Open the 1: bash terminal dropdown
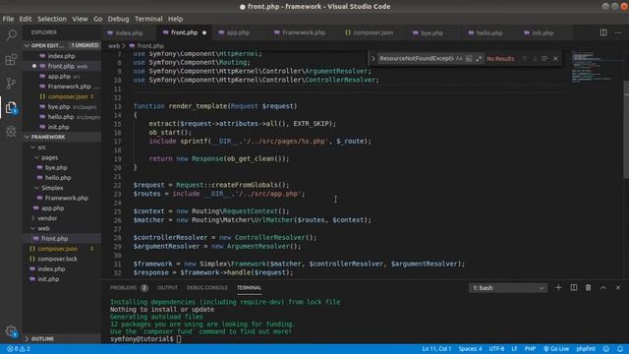Screen dimensions: 629x354 click(x=508, y=288)
